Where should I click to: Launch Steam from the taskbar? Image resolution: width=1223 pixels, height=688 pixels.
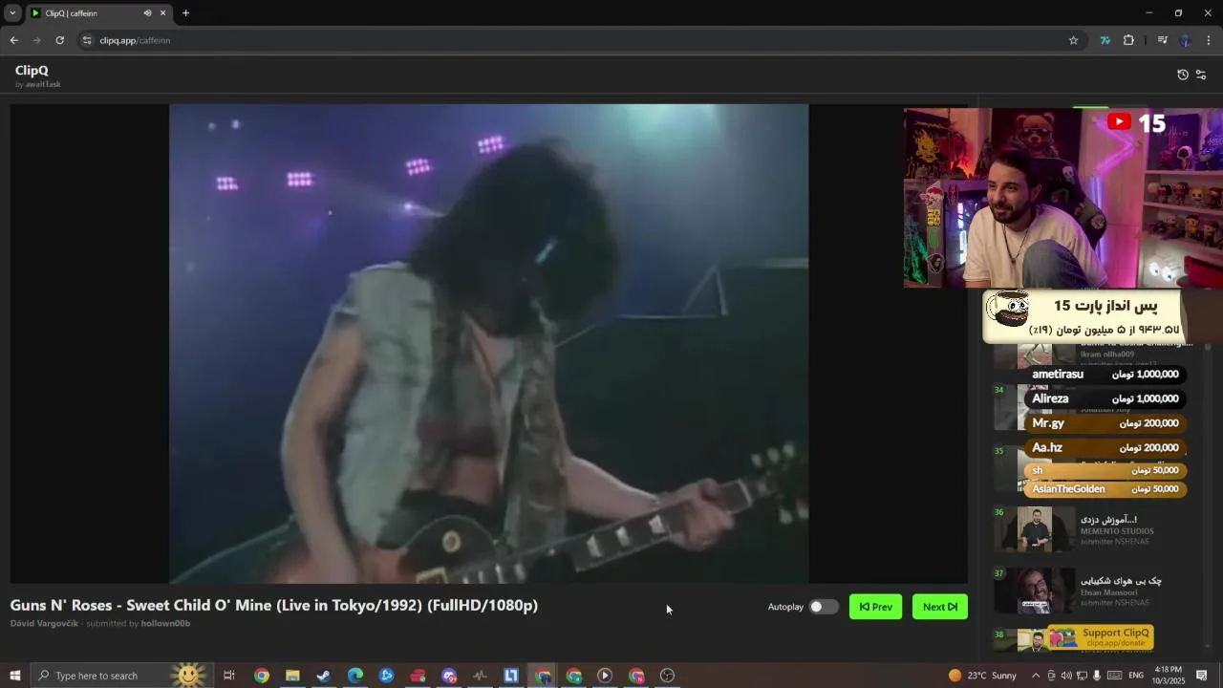tap(324, 676)
